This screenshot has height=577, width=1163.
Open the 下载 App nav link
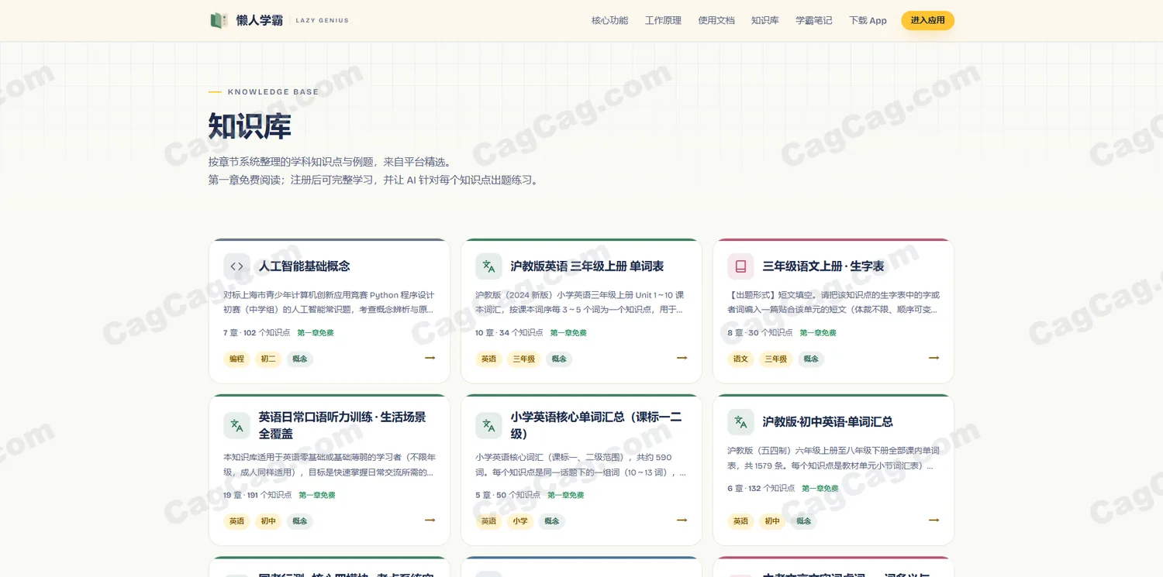tap(868, 21)
